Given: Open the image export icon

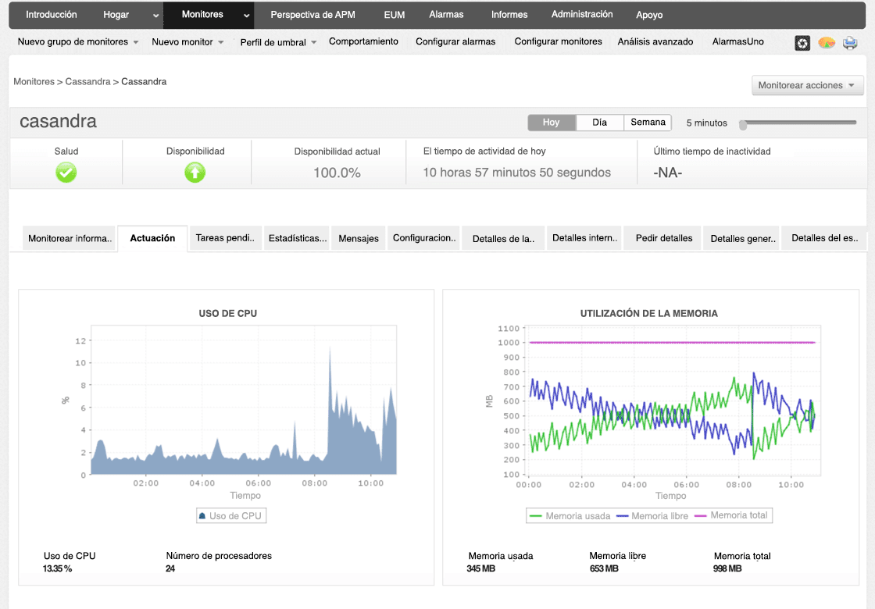Looking at the screenshot, I should point(827,43).
